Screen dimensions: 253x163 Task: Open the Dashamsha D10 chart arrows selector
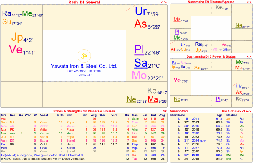click(x=249, y=56)
